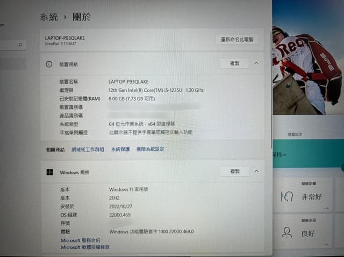Go back to 系統 breadcrumb
Screen dimensions: 344x257
tap(49, 17)
